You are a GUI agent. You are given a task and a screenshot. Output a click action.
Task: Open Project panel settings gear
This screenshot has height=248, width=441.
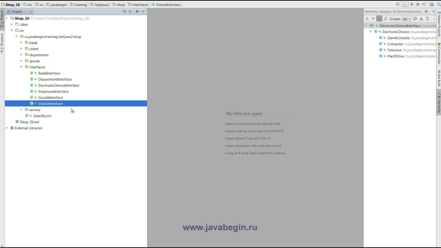click(137, 11)
